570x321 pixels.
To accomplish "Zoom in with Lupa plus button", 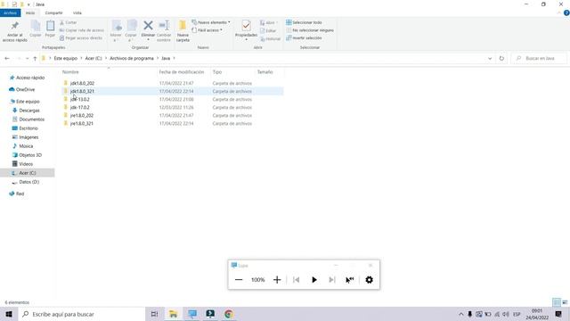I will point(277,280).
